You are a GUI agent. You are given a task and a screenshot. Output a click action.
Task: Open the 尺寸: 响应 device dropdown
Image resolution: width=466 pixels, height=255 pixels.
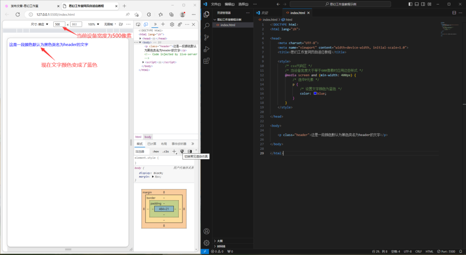pyautogui.click(x=40, y=24)
